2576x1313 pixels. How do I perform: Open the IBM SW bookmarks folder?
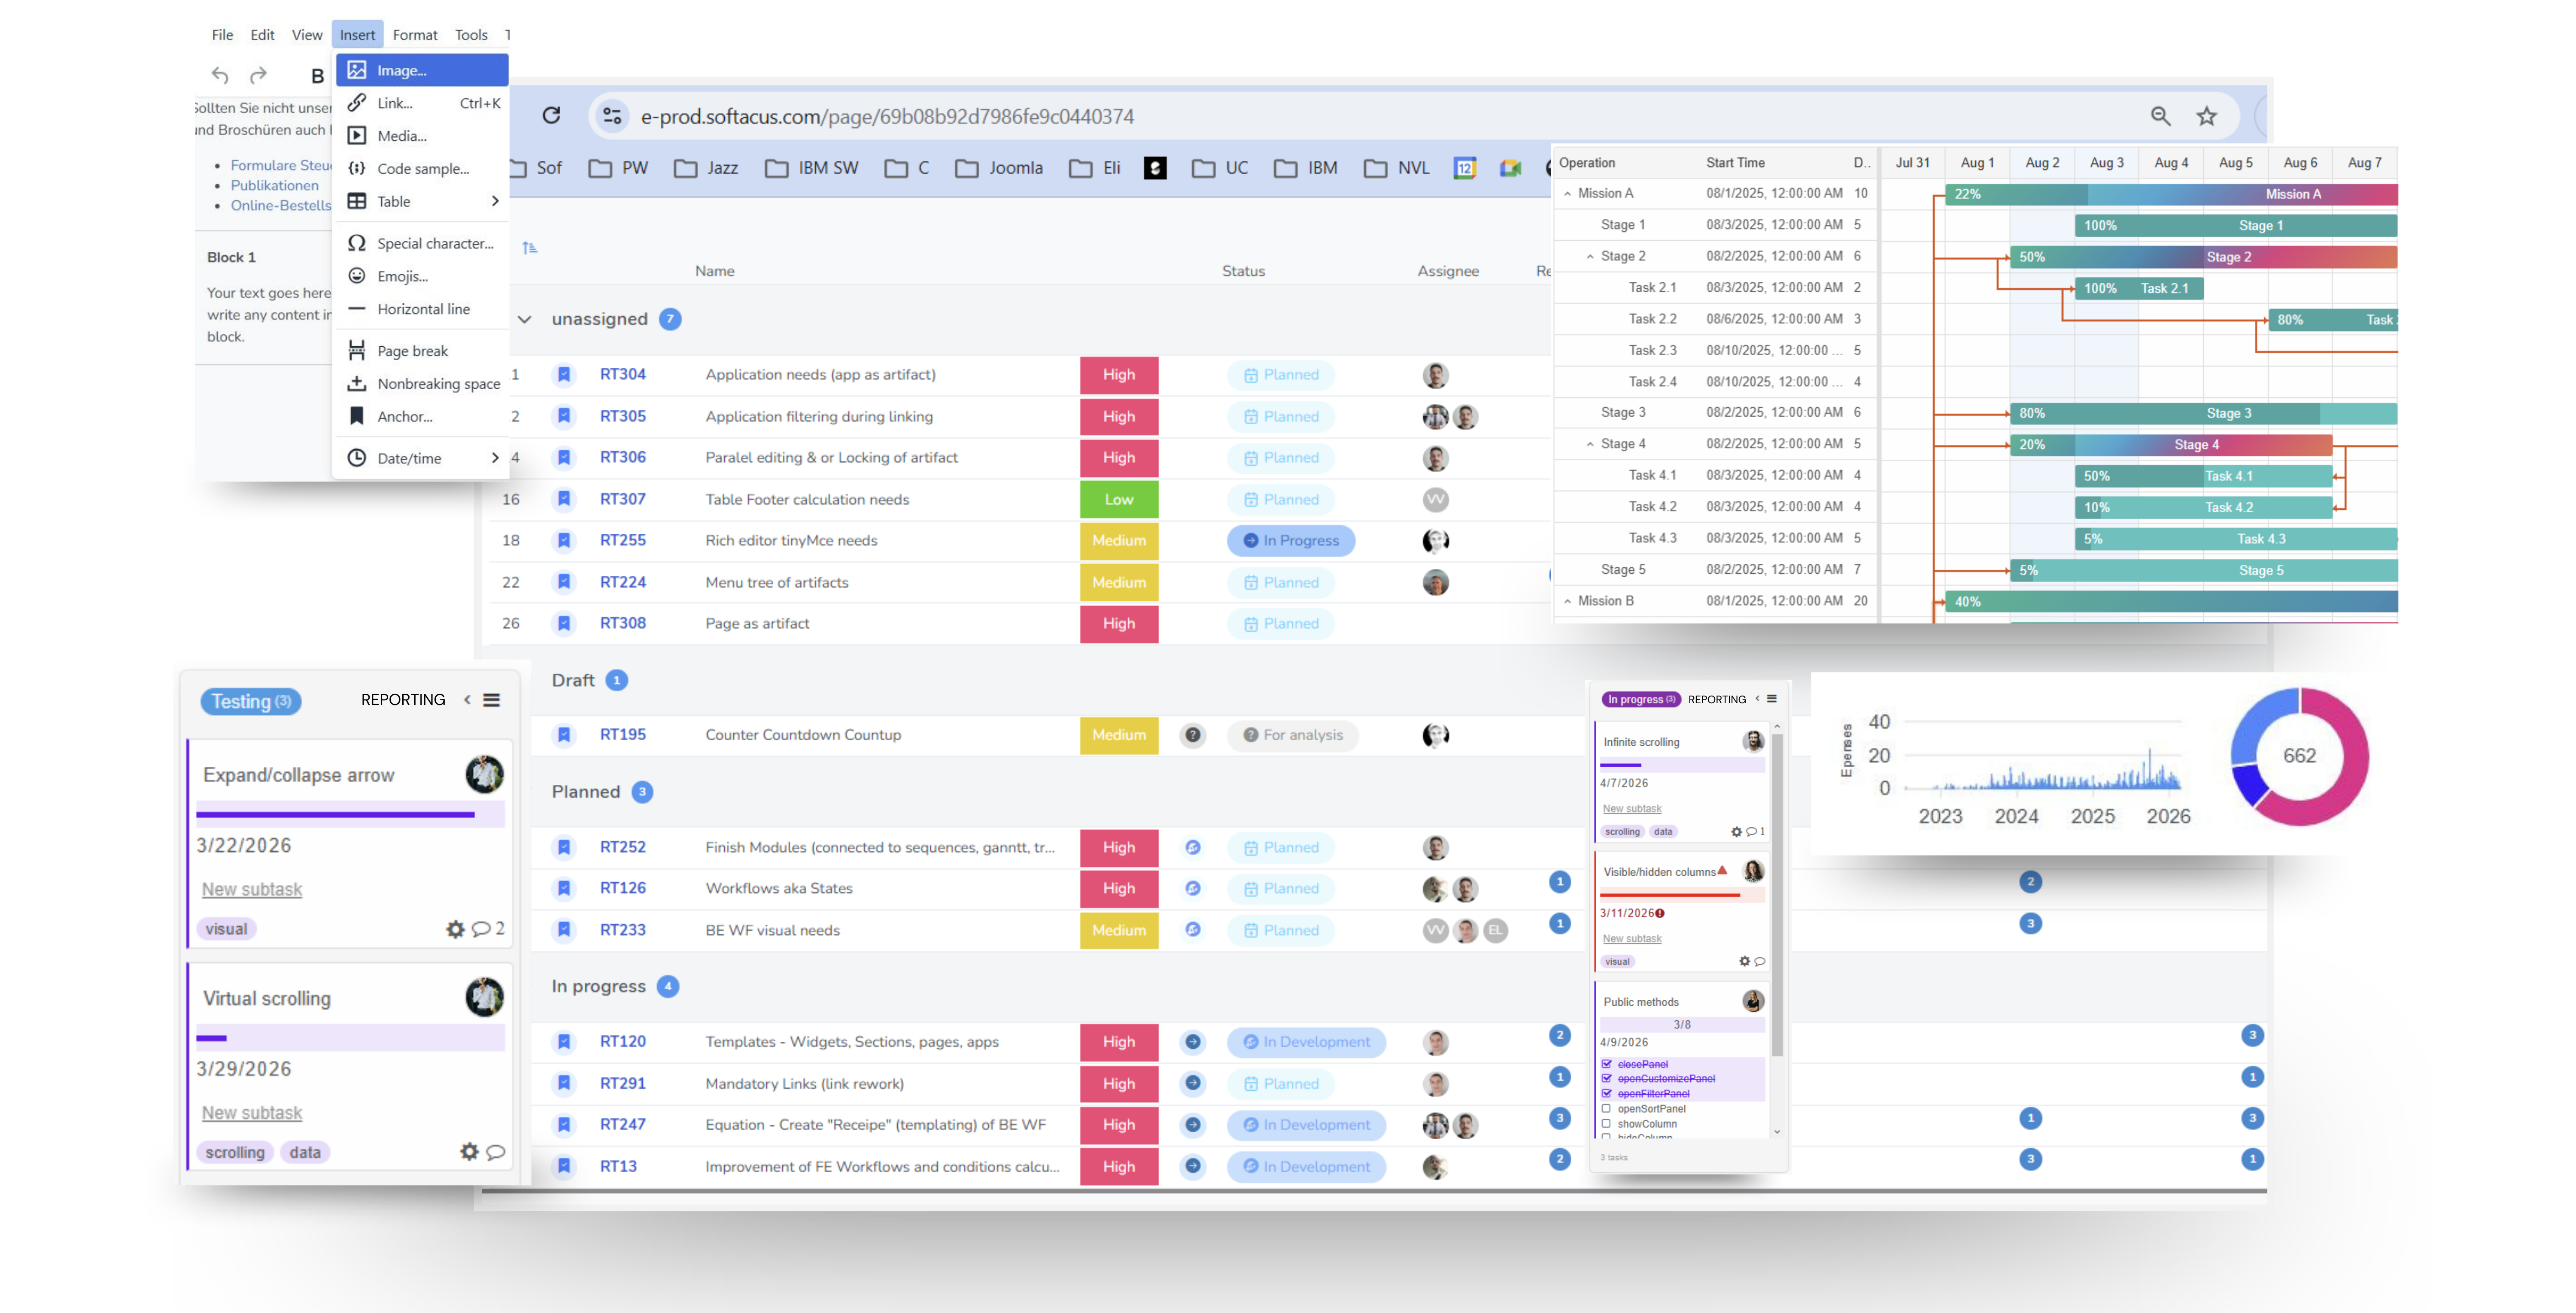812,168
